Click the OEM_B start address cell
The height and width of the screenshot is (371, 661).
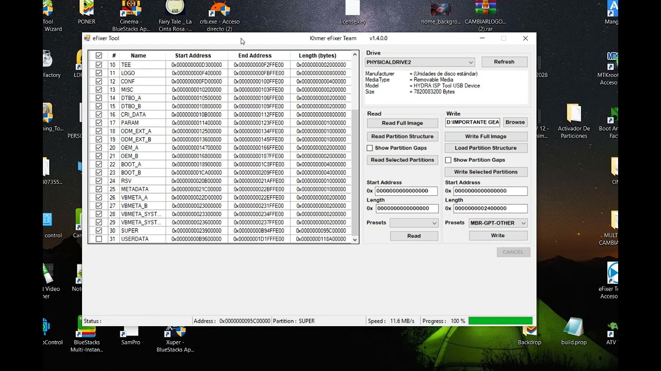click(x=196, y=156)
